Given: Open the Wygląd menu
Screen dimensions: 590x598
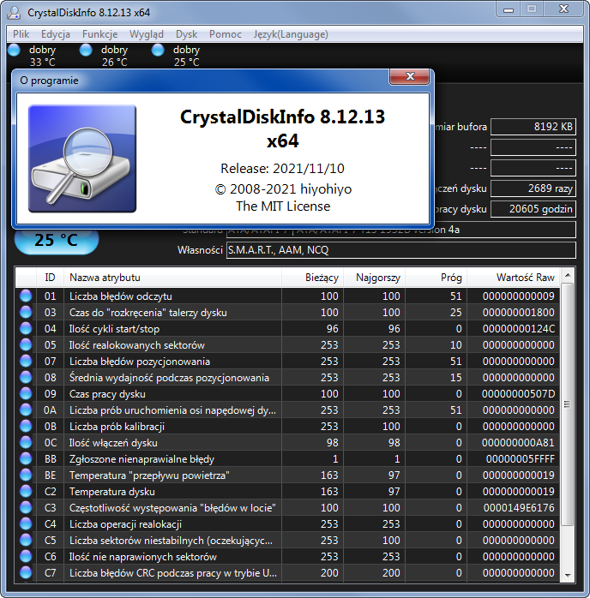Looking at the screenshot, I should 147,34.
